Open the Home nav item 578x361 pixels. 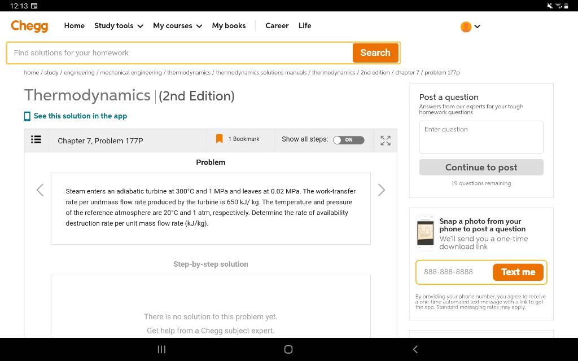[x=75, y=26]
